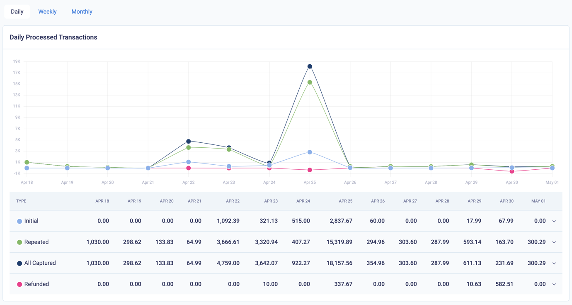Click the Refunded pink legend dot
Screen dimensions: 572x305
pos(19,285)
